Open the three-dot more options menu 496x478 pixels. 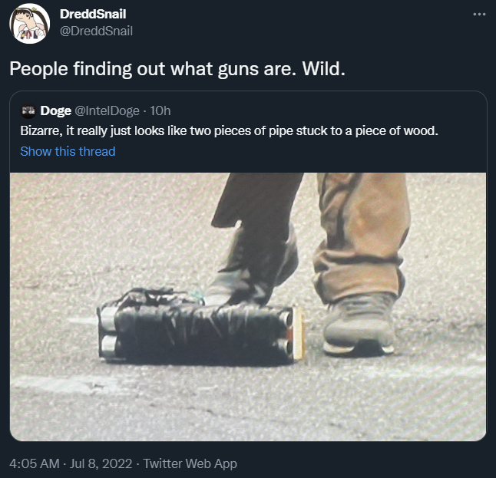[479, 15]
